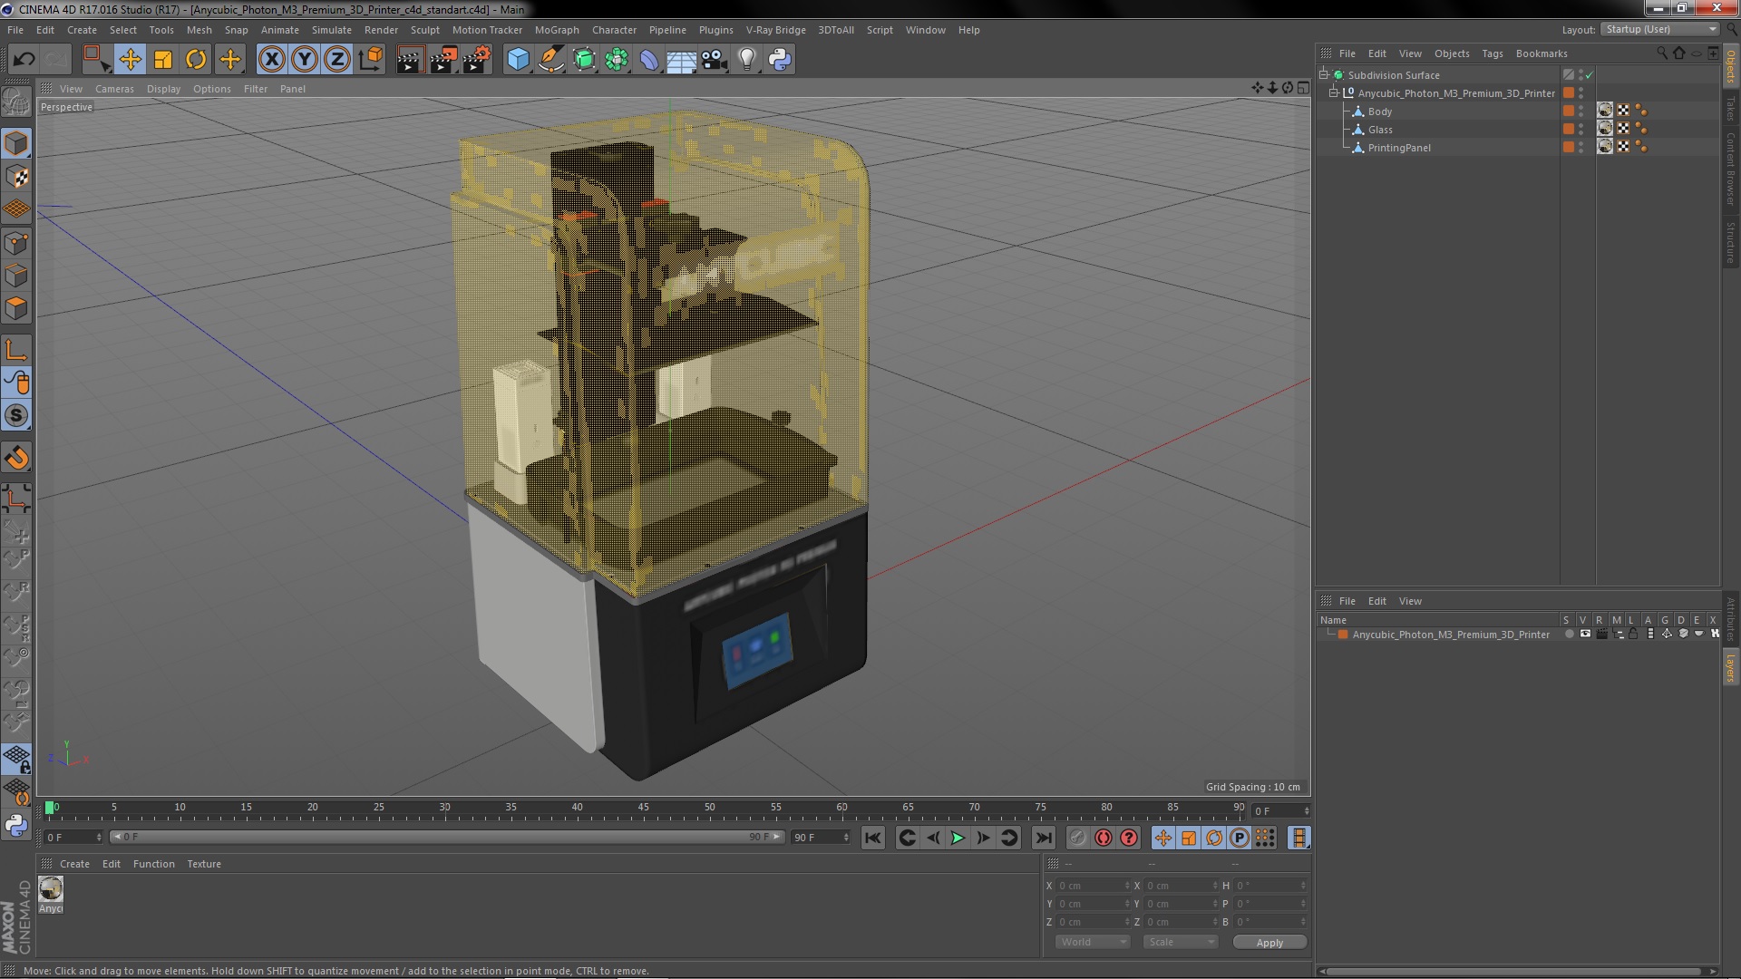Toggle Y axis lock
Screen dimensions: 1741x979
(305, 60)
